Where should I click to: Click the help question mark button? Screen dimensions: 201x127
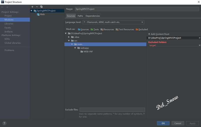4,123
